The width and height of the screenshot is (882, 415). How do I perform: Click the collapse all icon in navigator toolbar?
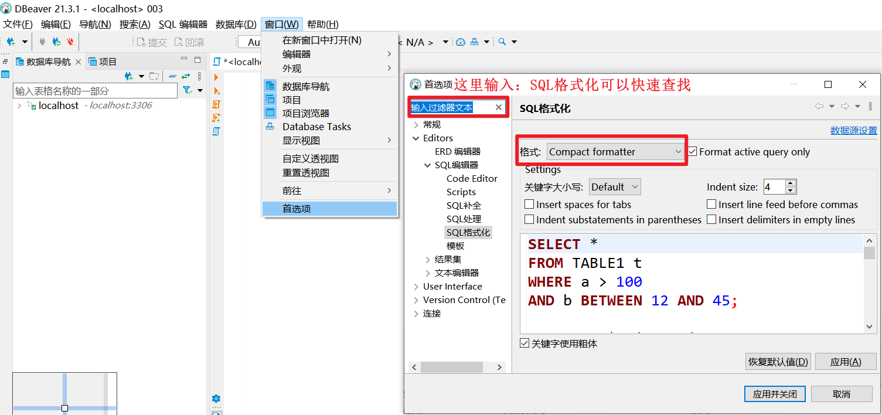coord(172,76)
